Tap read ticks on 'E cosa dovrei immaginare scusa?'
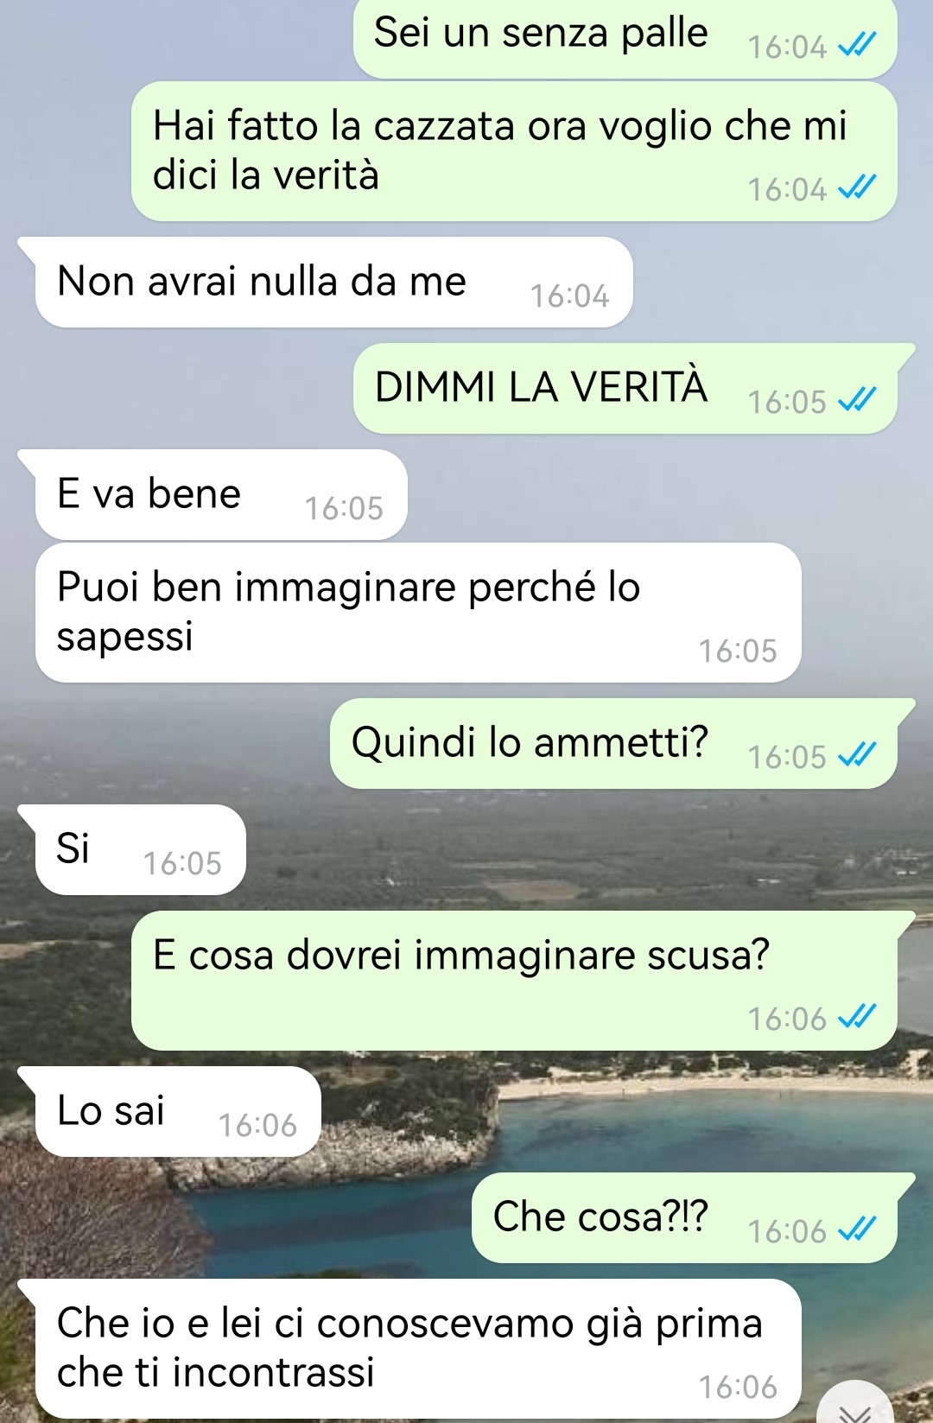This screenshot has width=933, height=1423. [857, 1016]
